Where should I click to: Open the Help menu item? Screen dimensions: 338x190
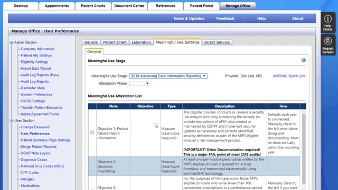[261, 18]
